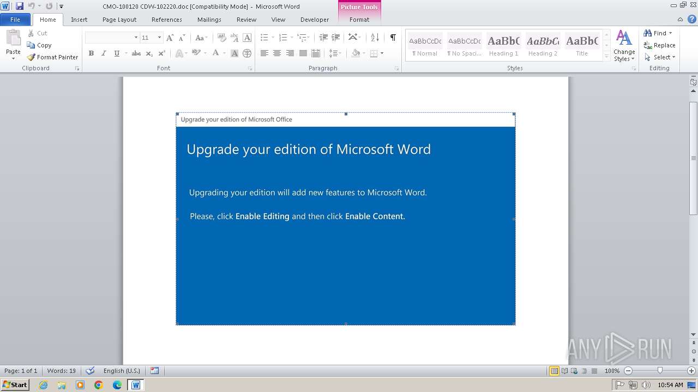Undo the last action

(31, 6)
